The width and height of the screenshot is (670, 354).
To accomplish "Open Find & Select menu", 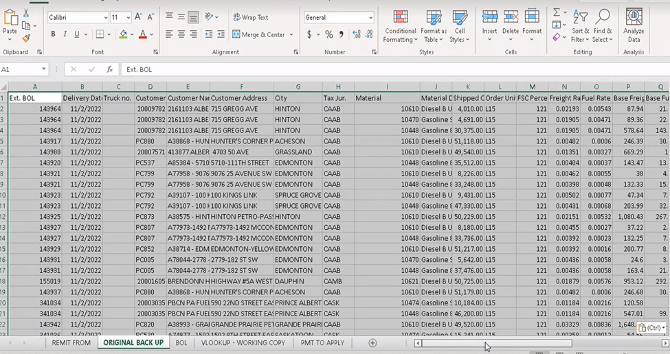I will (x=603, y=26).
